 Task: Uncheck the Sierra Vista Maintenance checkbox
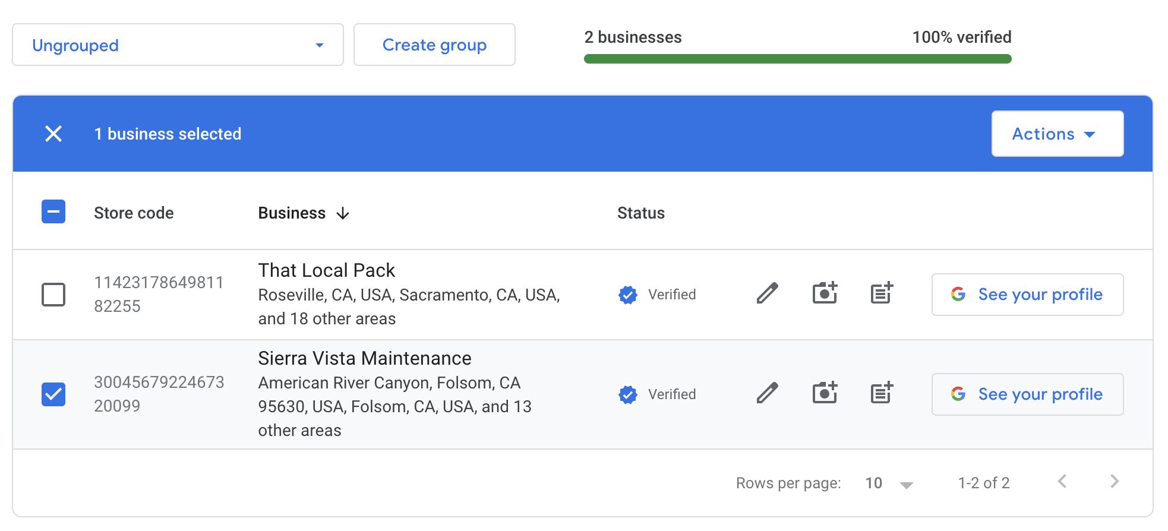[53, 394]
